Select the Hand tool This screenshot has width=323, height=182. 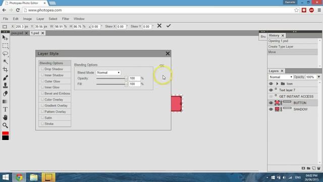tap(5, 117)
